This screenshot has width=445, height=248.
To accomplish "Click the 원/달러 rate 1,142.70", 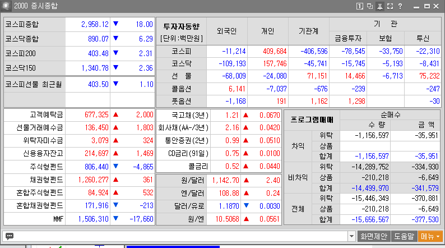I will (225, 181).
